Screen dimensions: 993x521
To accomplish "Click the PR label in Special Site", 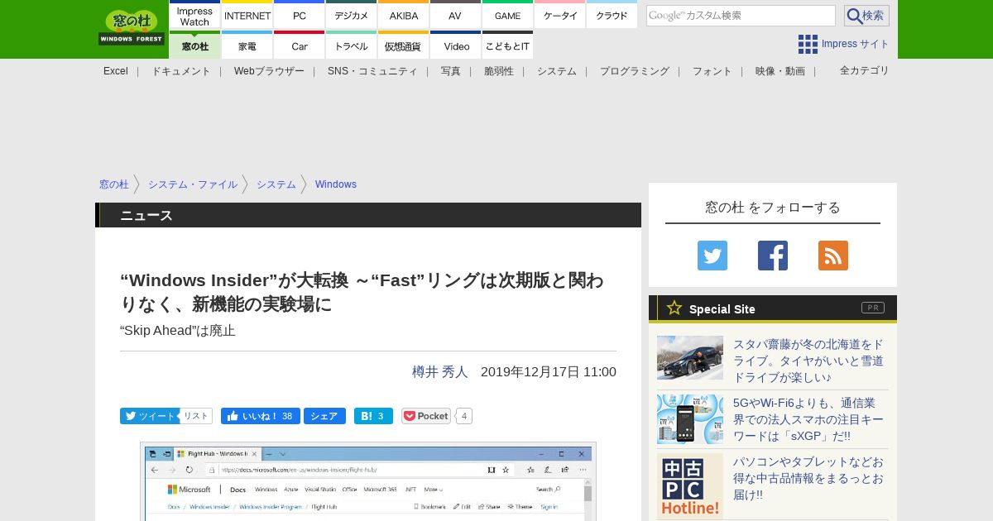I will pyautogui.click(x=873, y=308).
